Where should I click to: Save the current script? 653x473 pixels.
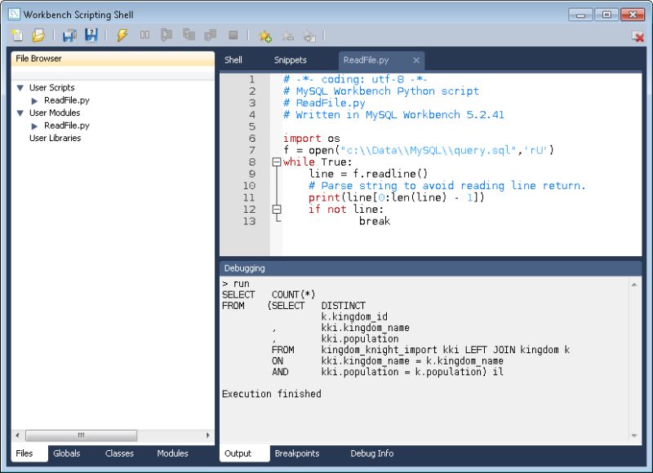point(69,34)
